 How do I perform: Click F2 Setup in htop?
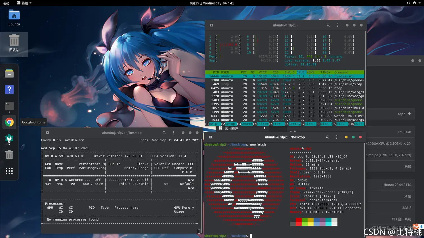229,124
